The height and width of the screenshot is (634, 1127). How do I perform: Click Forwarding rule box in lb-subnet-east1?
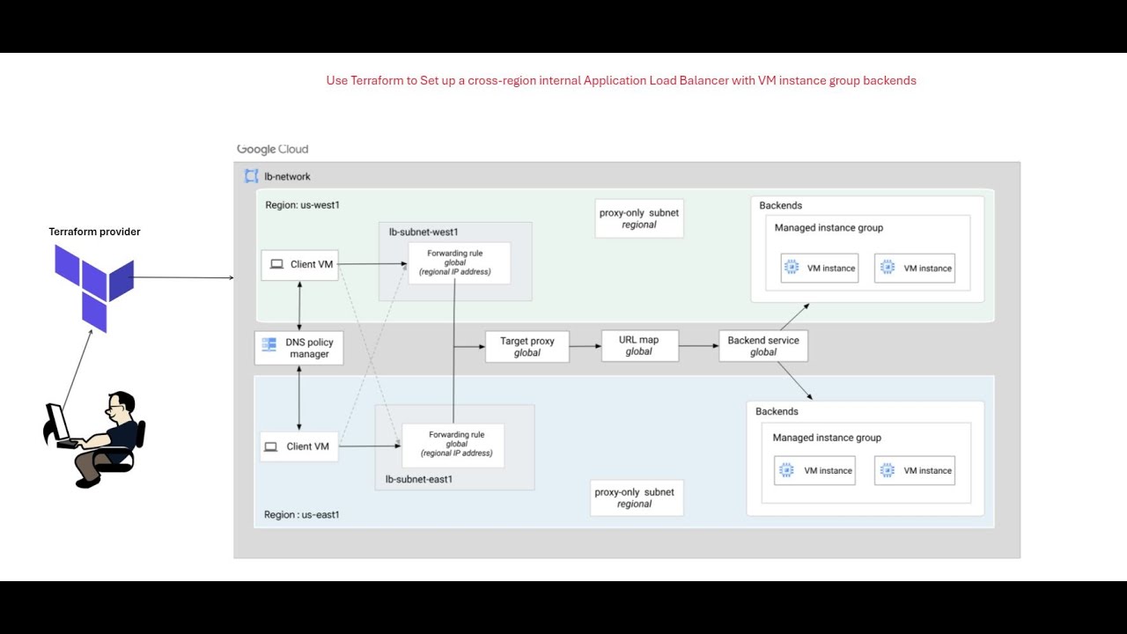[x=453, y=445]
